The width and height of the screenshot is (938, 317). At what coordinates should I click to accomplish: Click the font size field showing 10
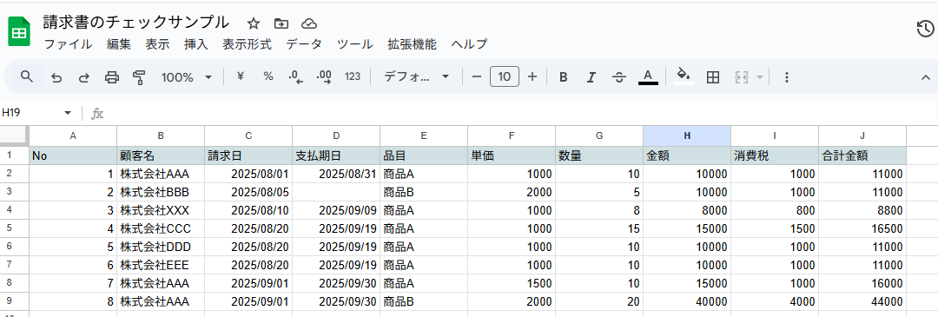click(505, 76)
